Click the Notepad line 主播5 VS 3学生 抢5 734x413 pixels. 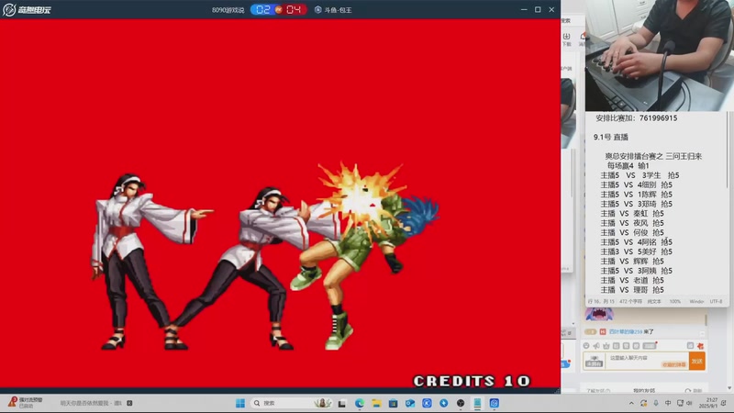pos(639,175)
